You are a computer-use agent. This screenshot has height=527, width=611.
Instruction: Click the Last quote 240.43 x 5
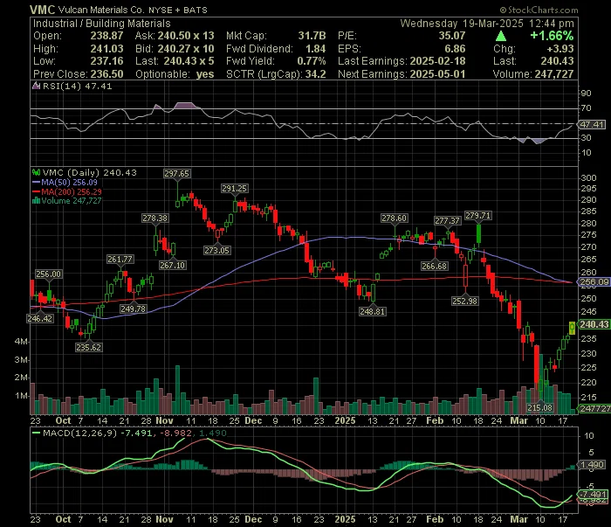click(189, 61)
